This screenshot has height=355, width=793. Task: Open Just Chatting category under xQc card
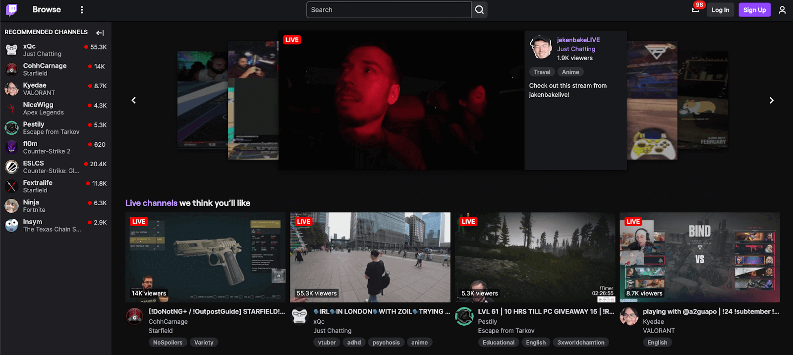[332, 331]
